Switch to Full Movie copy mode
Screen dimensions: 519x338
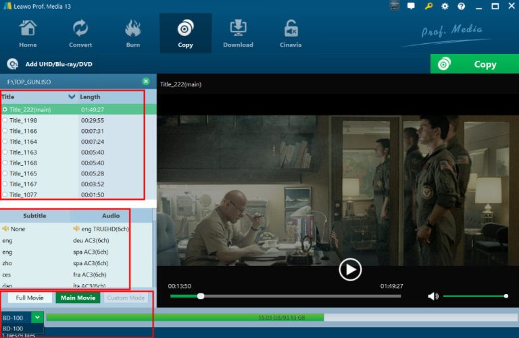pyautogui.click(x=30, y=298)
